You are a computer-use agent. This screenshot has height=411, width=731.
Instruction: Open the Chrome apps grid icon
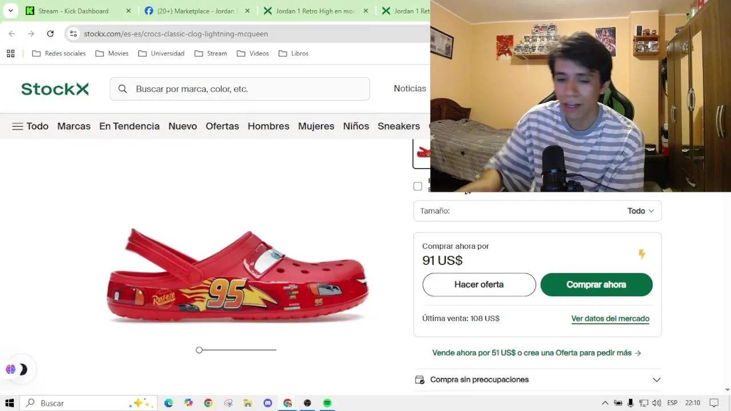[10, 53]
